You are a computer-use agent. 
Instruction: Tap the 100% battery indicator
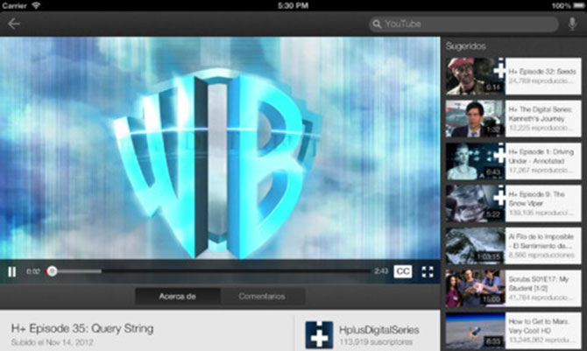click(568, 5)
